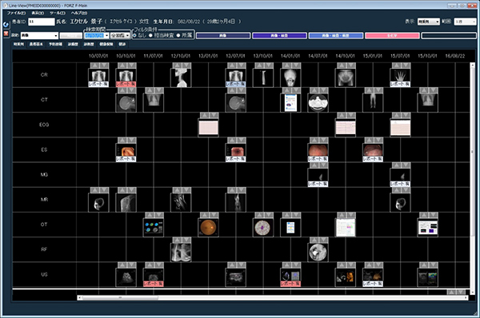480x318 pixels.
Task: Open the RF 14/07/01 fluoroscopy thumbnail
Action: click(x=318, y=252)
